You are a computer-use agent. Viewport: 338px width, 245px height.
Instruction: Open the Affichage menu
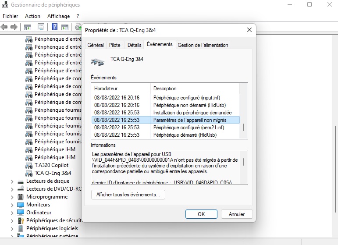pyautogui.click(x=59, y=16)
